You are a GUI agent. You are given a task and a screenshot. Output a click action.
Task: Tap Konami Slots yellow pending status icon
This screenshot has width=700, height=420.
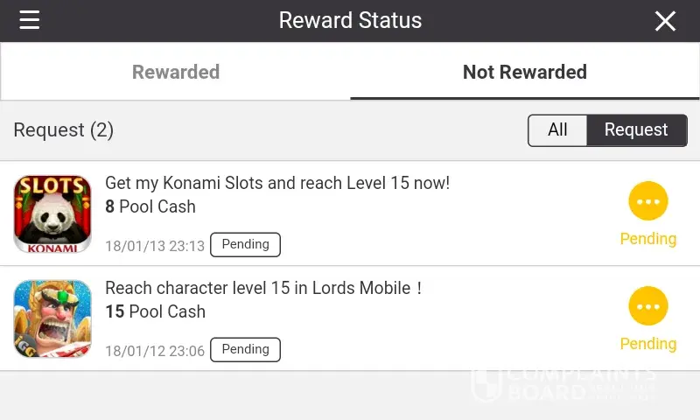647,202
